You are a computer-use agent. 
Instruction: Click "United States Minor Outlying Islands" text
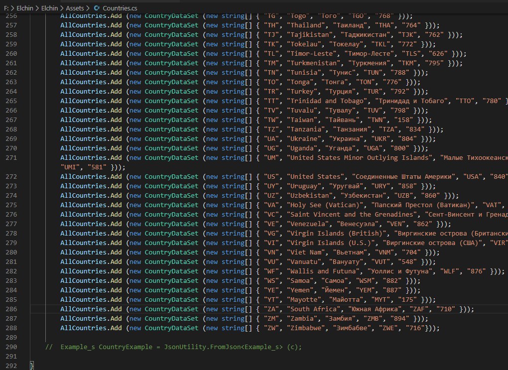[360, 158]
